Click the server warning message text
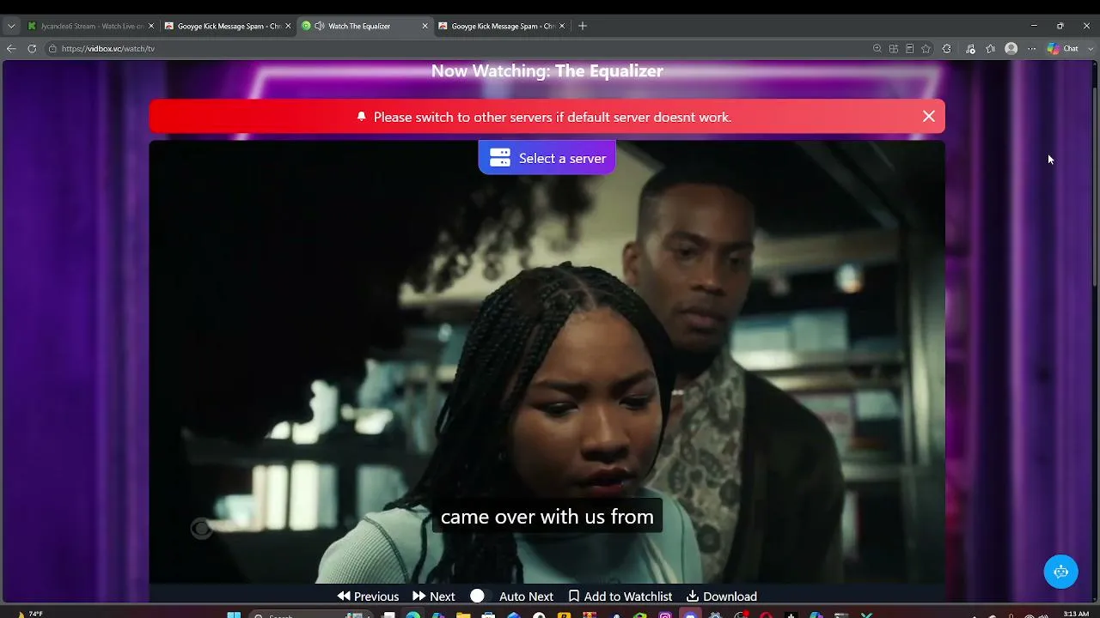 point(553,117)
